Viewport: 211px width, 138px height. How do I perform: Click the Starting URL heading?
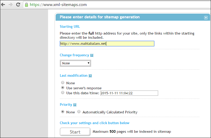coord(70,26)
